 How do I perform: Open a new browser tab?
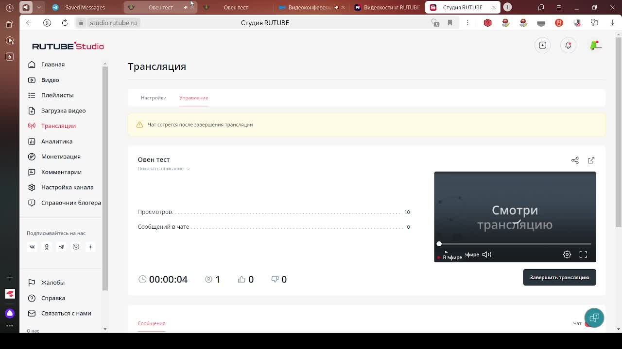tap(507, 7)
